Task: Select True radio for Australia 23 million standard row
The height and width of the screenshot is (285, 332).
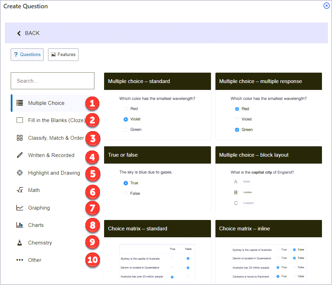Action: click(x=172, y=277)
